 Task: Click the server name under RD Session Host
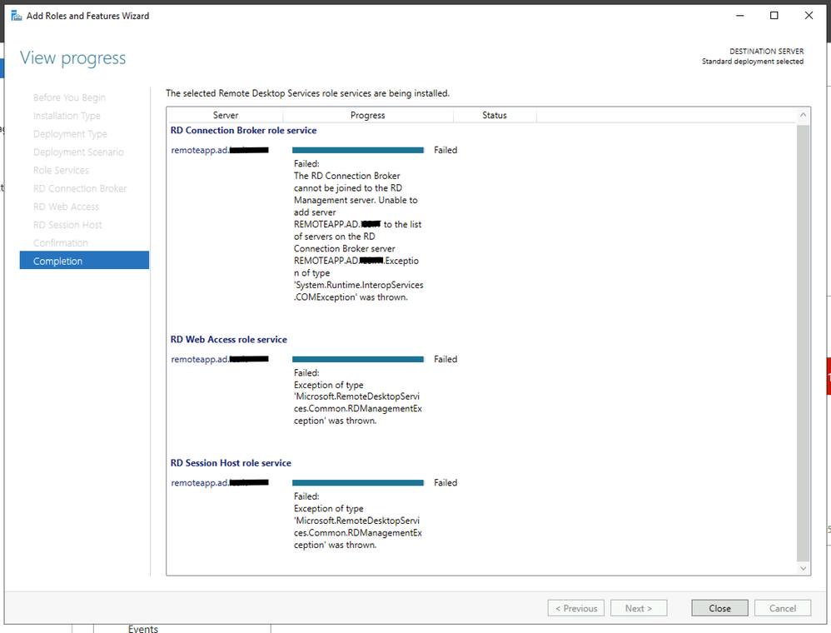220,482
